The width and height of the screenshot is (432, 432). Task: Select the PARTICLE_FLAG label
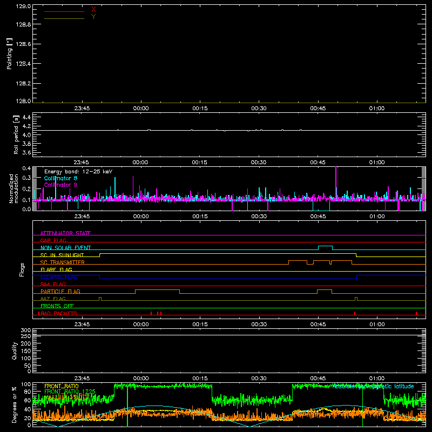[x=60, y=291]
